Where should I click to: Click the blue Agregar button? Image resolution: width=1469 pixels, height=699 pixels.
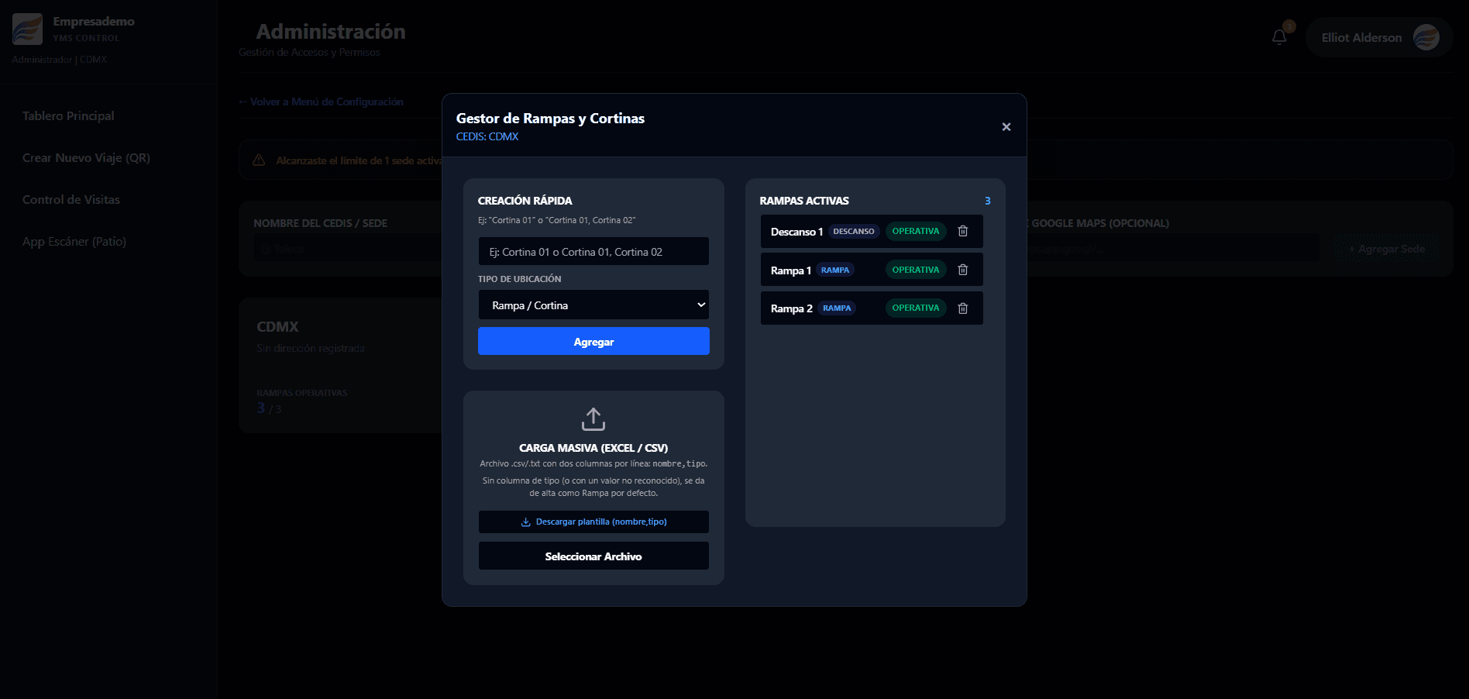click(x=593, y=342)
